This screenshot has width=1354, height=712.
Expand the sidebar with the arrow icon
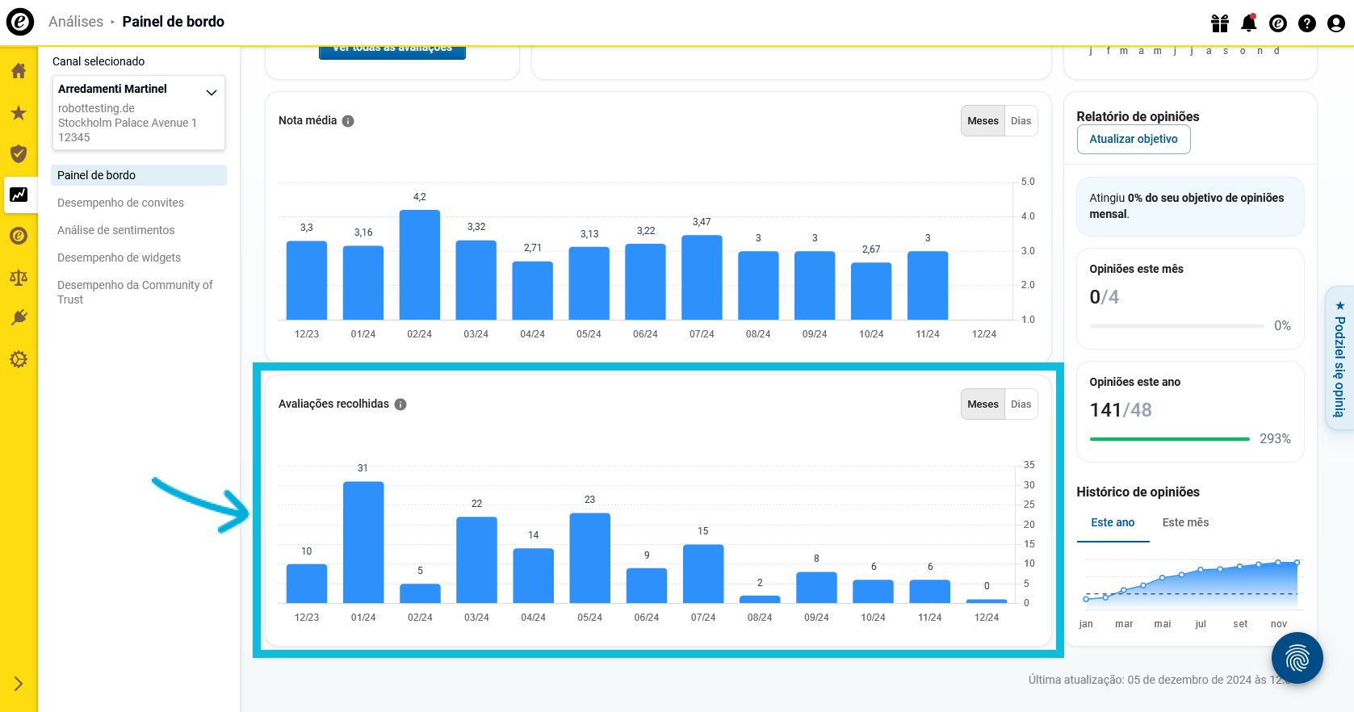pyautogui.click(x=19, y=684)
